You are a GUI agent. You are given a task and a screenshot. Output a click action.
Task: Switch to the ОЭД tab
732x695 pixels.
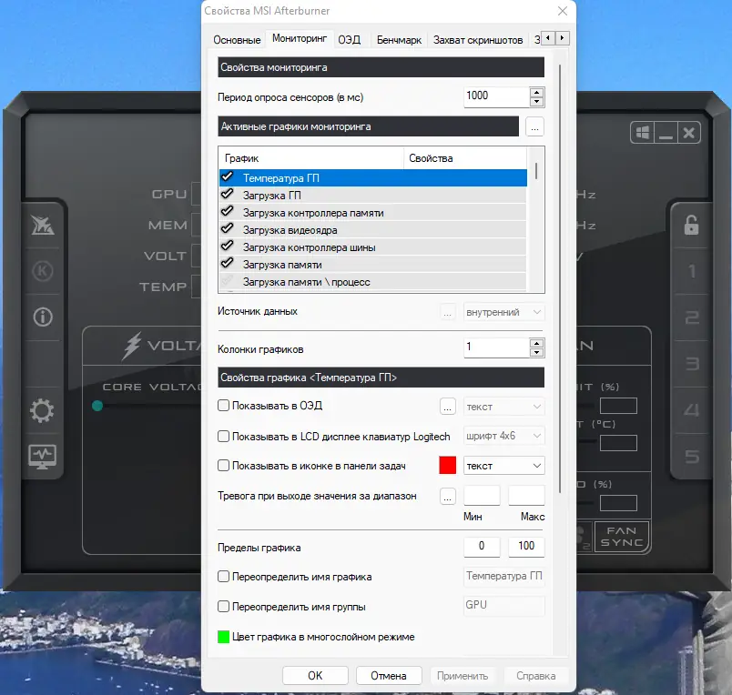coord(350,40)
